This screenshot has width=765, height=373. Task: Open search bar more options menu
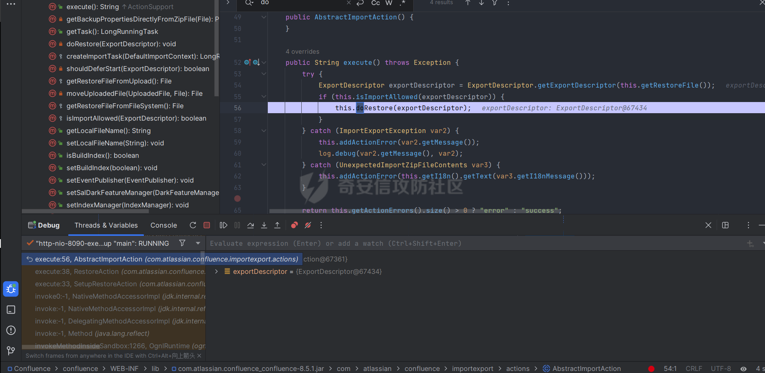click(x=508, y=3)
